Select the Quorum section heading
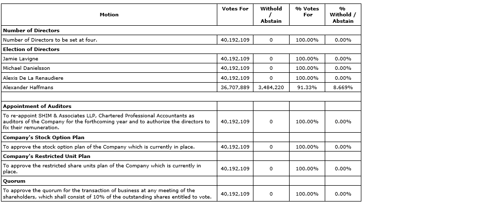The height and width of the screenshot is (204, 497). 14,181
